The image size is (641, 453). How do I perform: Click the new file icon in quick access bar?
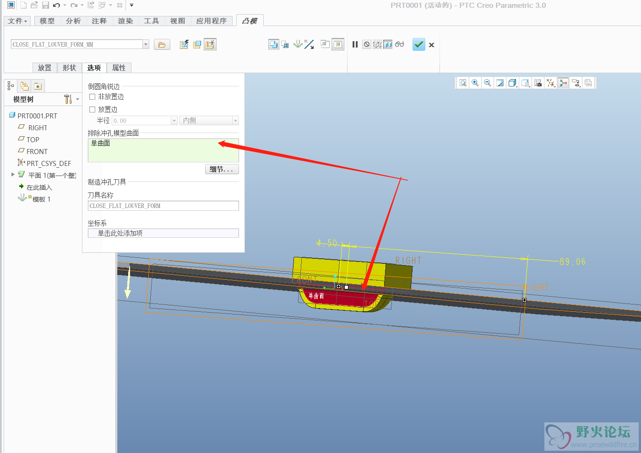[23, 5]
